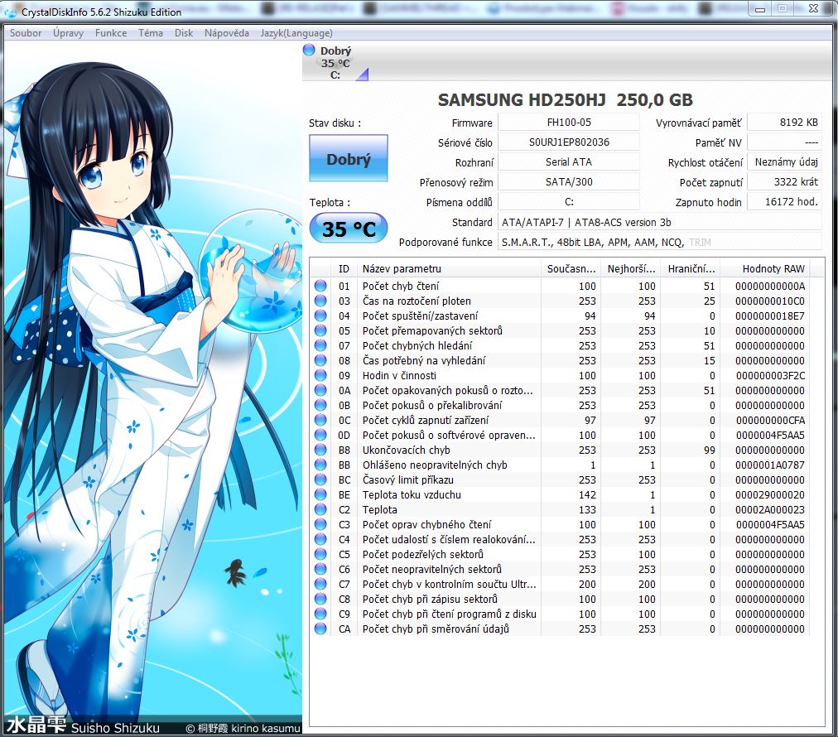Click status orb for attribute BC
Viewport: 838px width, 737px height.
pos(320,480)
